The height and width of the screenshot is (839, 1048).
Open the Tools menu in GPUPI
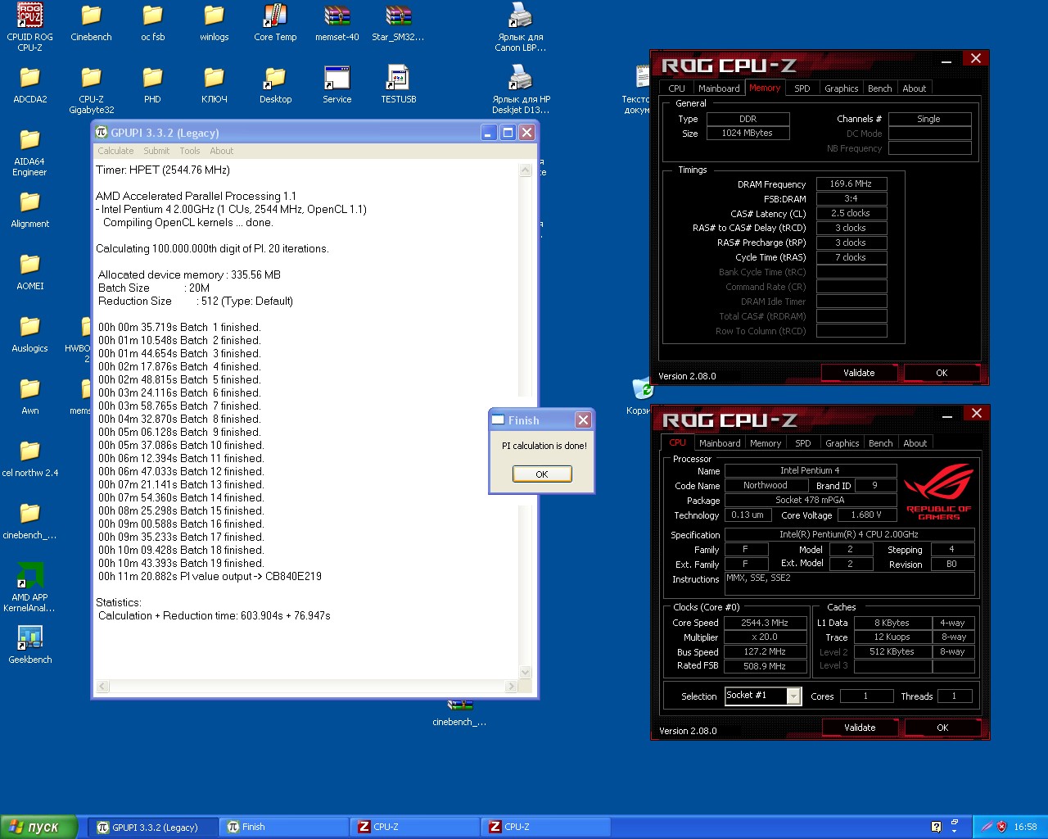190,151
